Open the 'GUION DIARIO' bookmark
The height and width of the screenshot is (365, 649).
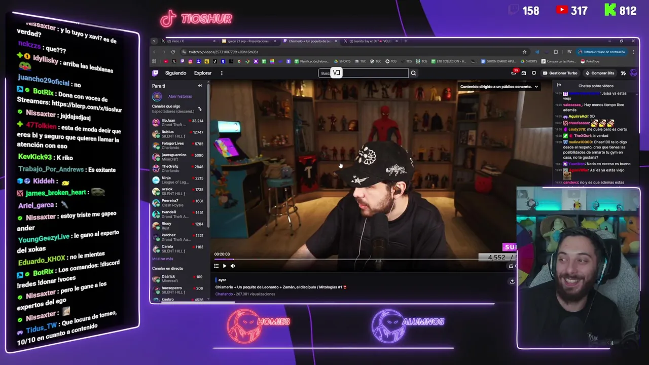498,61
